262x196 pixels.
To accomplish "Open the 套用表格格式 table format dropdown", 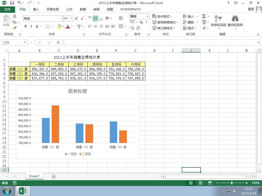I will click(165, 22).
